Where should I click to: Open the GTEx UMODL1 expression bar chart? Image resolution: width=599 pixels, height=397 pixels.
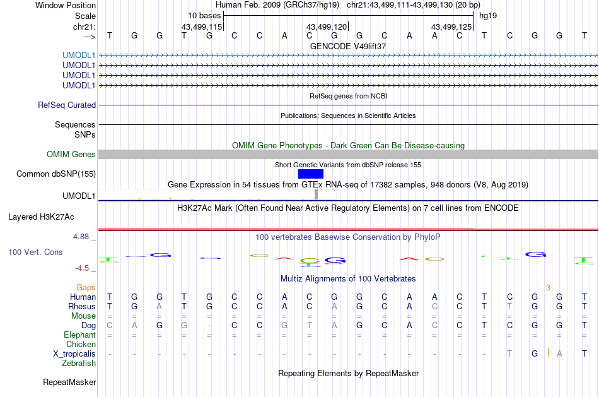point(218,194)
